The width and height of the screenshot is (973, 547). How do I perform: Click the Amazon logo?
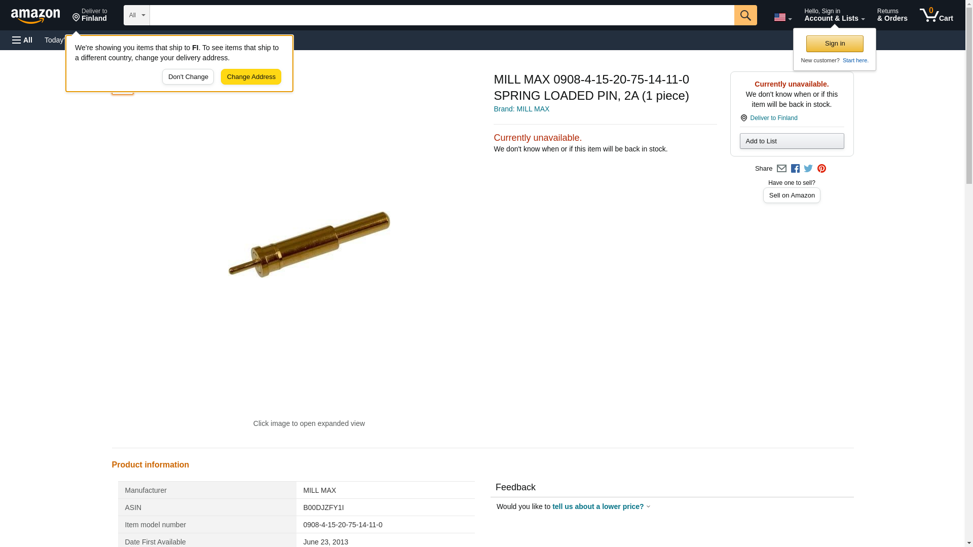tap(35, 16)
